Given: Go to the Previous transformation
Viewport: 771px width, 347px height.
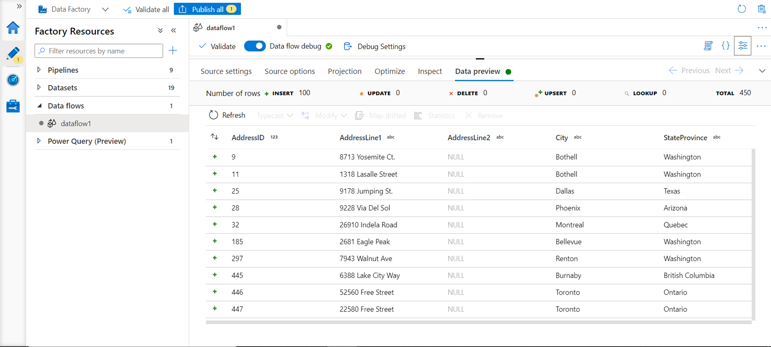Looking at the screenshot, I should click(689, 71).
